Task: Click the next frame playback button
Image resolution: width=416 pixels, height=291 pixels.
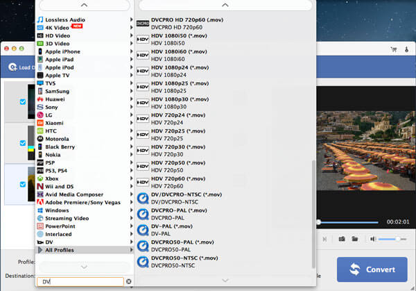Action: 324,239
